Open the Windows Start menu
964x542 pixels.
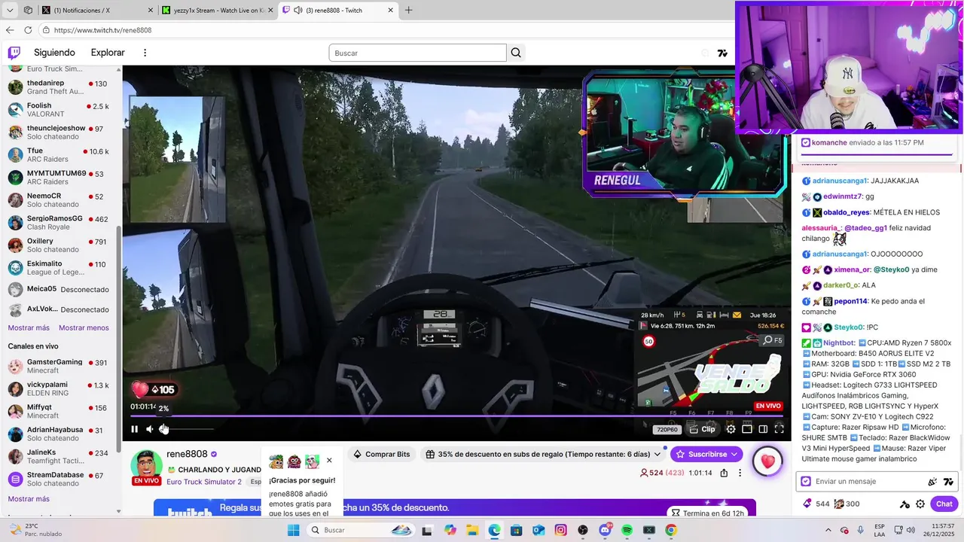click(x=293, y=530)
